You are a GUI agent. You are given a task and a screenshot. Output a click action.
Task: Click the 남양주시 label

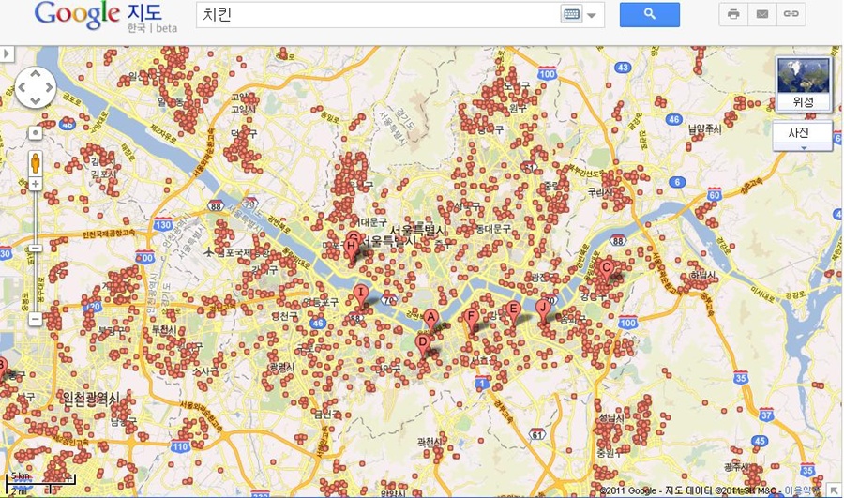pos(705,129)
